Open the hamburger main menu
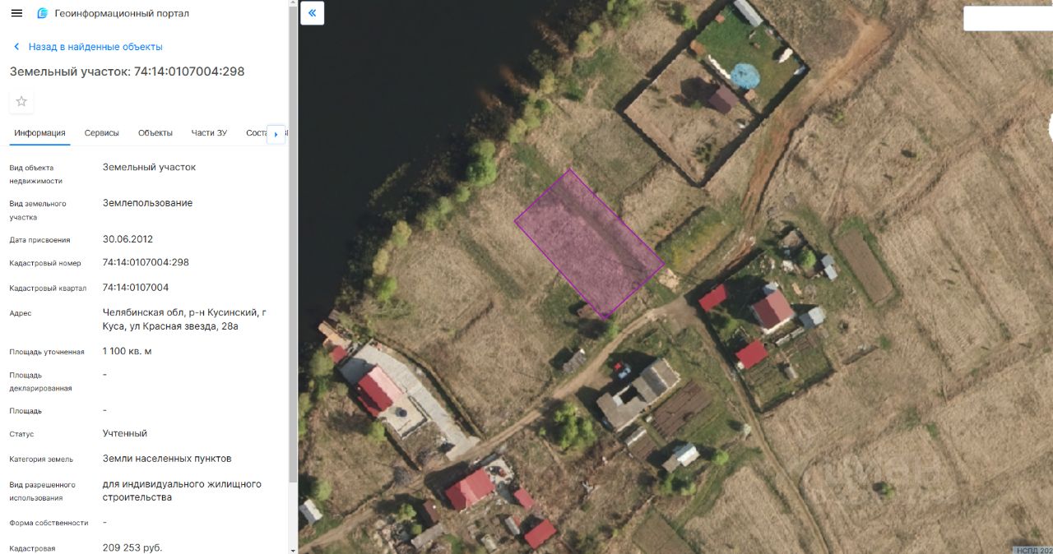The width and height of the screenshot is (1053, 554). [16, 13]
